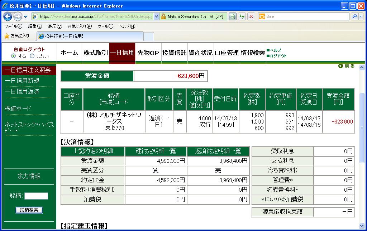
Task: Expand the address bar URL dropdown
Action: 156,16
